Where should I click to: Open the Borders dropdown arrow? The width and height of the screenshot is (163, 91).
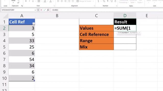coord(41,1)
